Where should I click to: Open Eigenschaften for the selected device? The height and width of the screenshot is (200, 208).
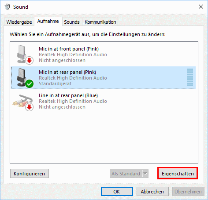tap(178, 174)
